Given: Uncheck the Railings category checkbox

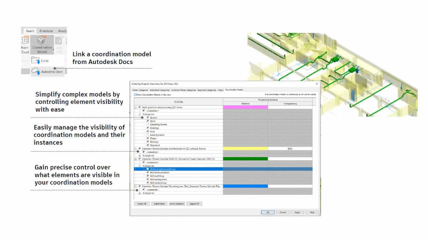Looking at the screenshot, I should tap(147, 142).
